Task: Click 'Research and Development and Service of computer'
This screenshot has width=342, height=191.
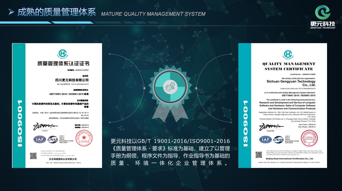Action: coord(288,103)
